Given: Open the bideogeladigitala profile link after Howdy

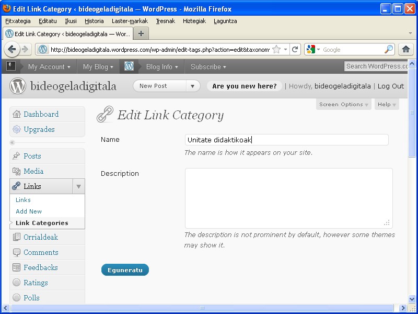Looking at the screenshot, I should [343, 86].
